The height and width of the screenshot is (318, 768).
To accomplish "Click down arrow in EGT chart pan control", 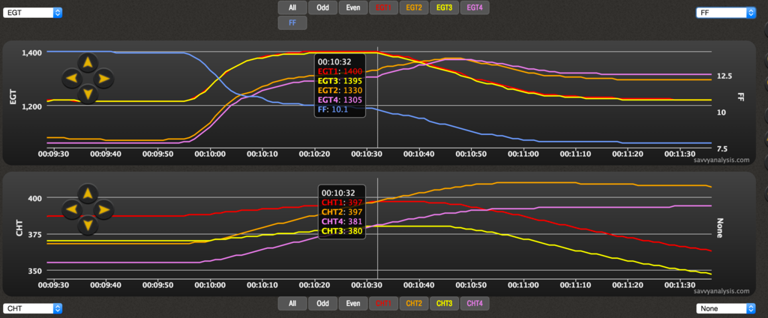I will click(x=88, y=94).
